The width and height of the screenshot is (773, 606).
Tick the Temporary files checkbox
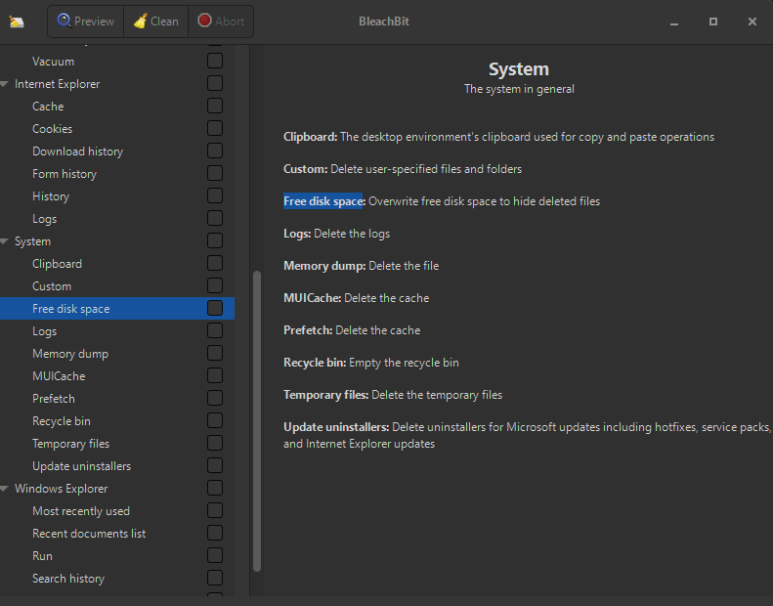[215, 443]
